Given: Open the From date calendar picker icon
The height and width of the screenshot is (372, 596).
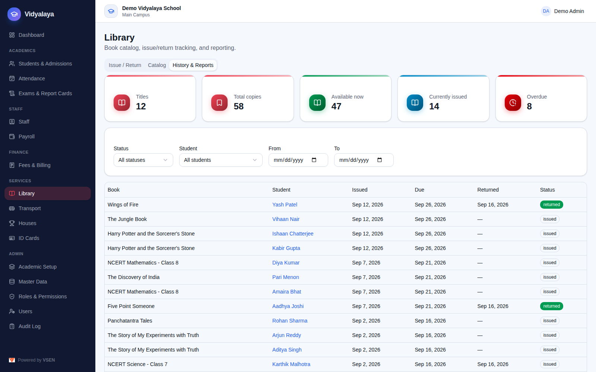Looking at the screenshot, I should point(314,160).
